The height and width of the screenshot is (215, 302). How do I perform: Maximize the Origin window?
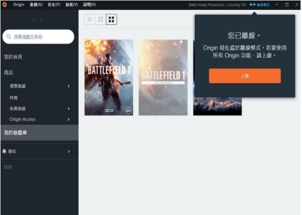point(287,5)
